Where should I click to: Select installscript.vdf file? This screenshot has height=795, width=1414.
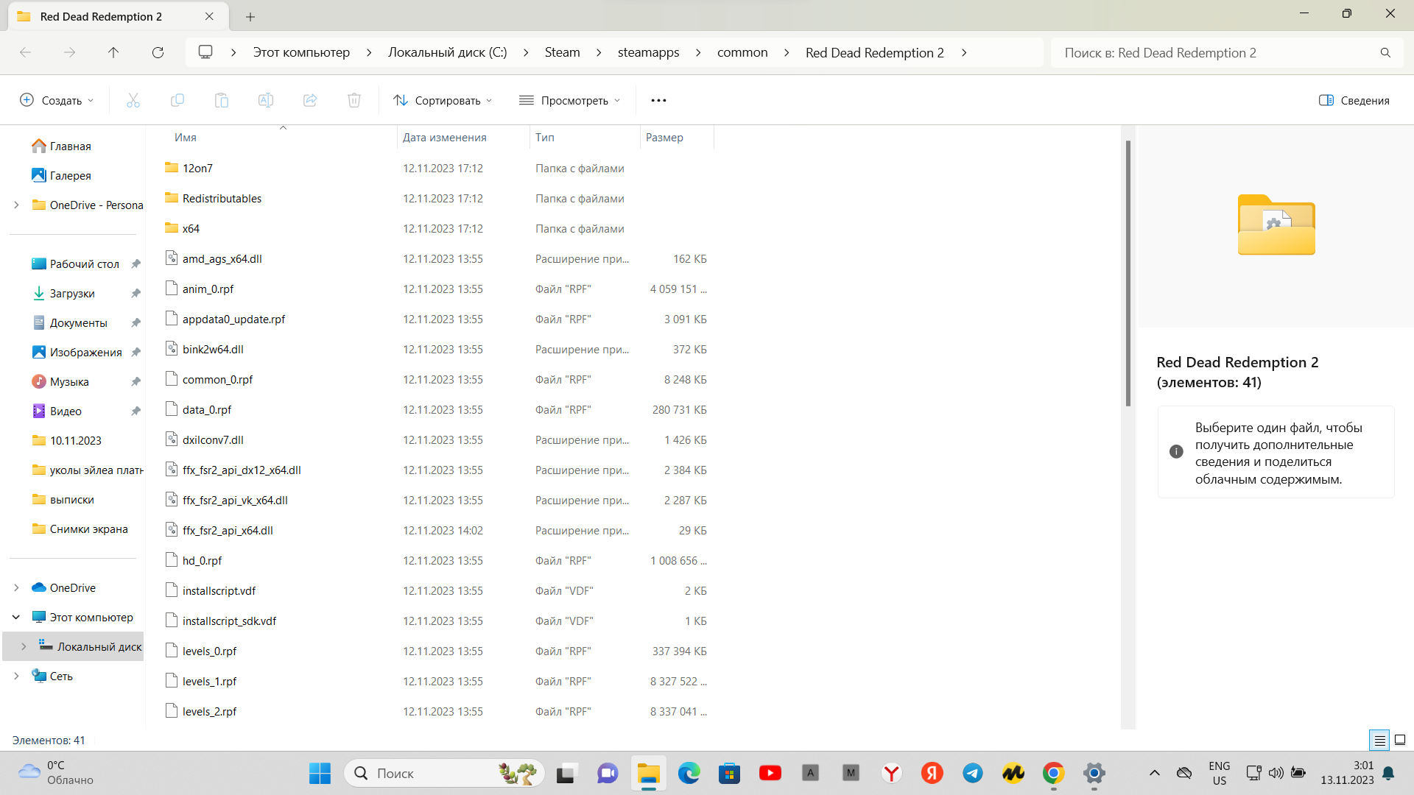[x=219, y=590]
